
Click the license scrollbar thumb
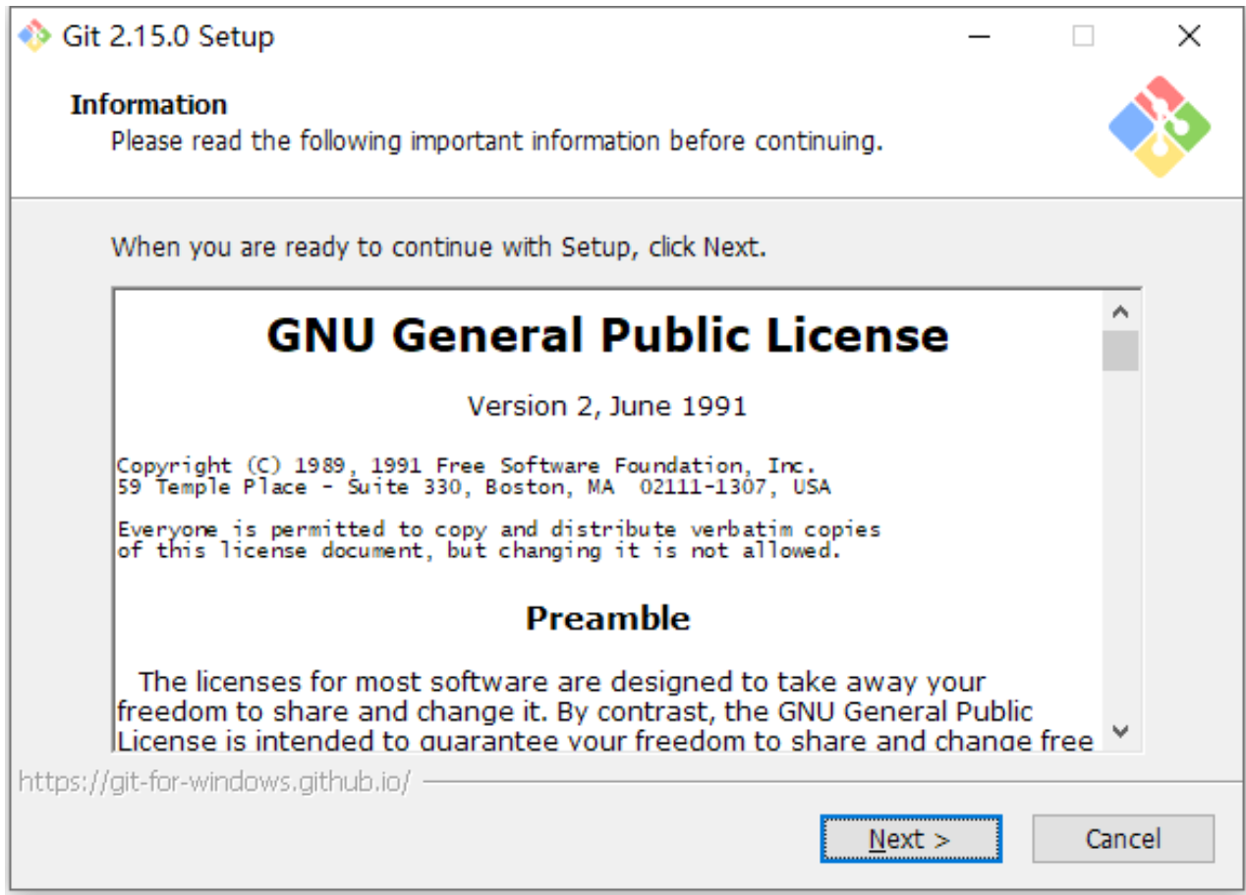click(1120, 352)
